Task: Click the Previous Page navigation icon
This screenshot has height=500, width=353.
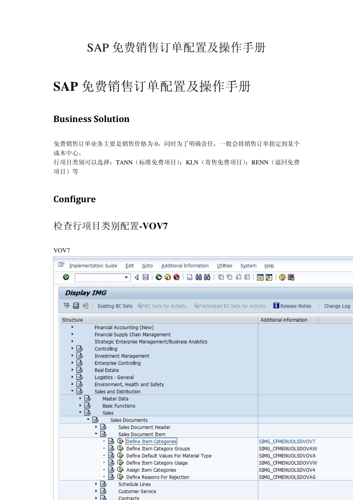Action: click(x=229, y=277)
